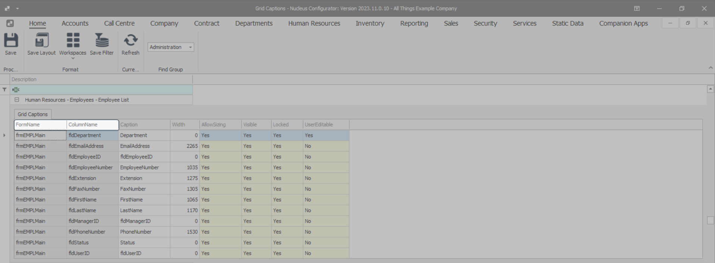
Task: Select the Extension caption cell
Action: (x=144, y=178)
